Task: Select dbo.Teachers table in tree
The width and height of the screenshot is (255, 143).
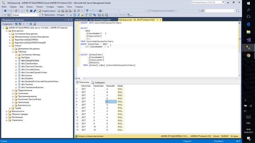Action: [27, 85]
